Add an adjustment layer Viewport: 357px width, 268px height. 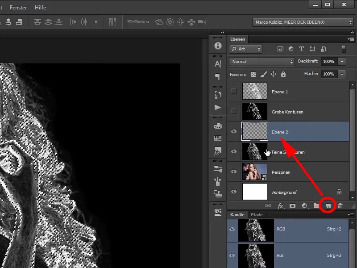(304, 206)
